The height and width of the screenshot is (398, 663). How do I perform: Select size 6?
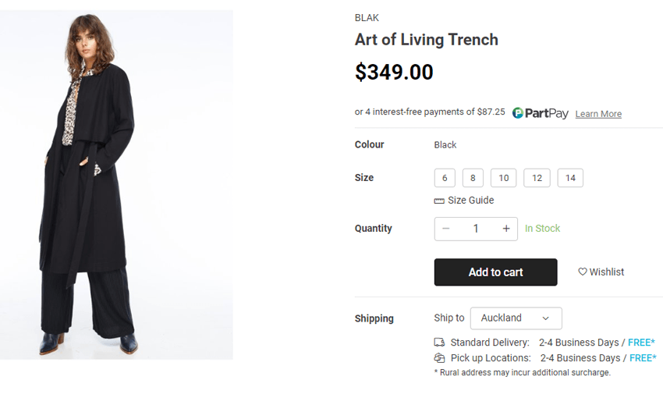pyautogui.click(x=445, y=178)
